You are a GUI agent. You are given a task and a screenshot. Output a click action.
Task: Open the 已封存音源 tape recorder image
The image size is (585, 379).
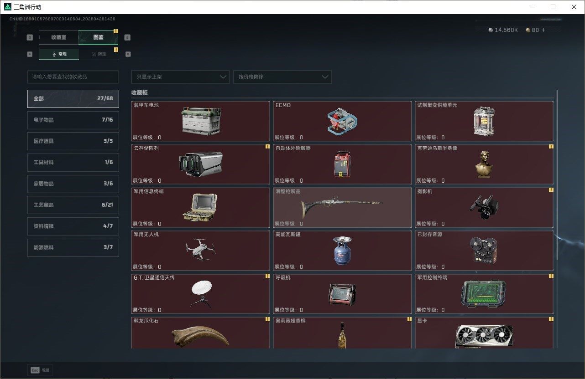(484, 250)
